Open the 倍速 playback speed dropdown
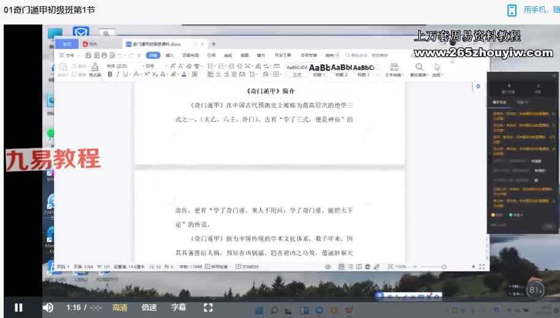Screen dimensions: 560x318 pos(149,308)
